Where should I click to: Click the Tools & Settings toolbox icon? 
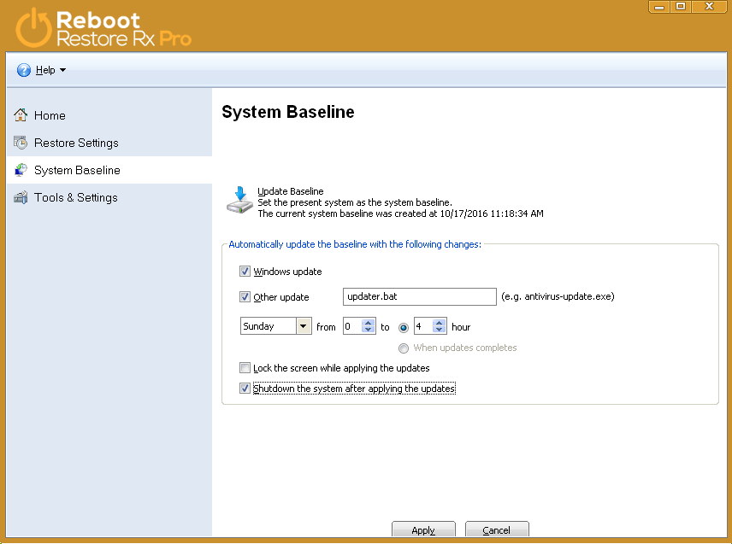[21, 197]
